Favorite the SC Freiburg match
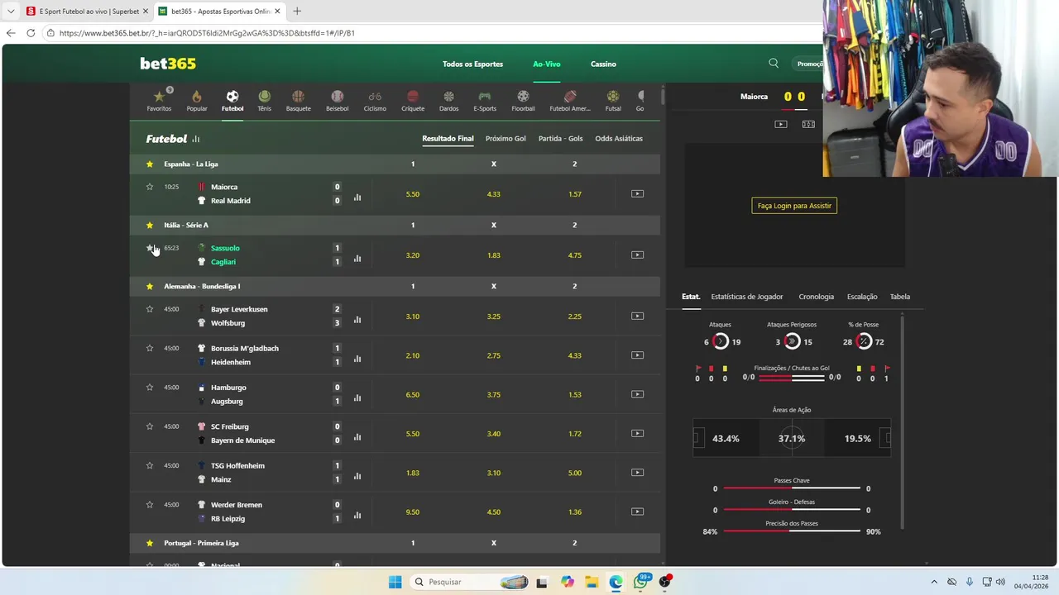This screenshot has height=595, width=1059. [x=150, y=426]
